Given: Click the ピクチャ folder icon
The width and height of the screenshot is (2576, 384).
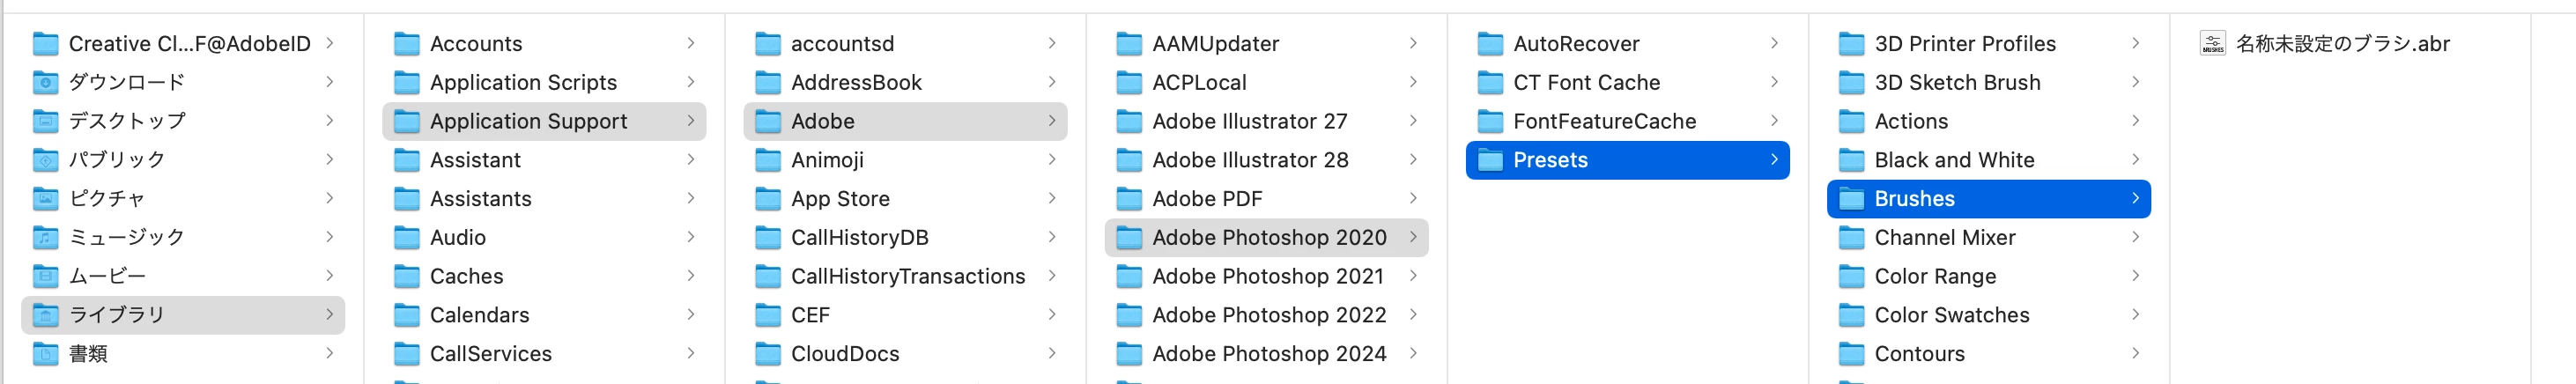Looking at the screenshot, I should coord(45,199).
